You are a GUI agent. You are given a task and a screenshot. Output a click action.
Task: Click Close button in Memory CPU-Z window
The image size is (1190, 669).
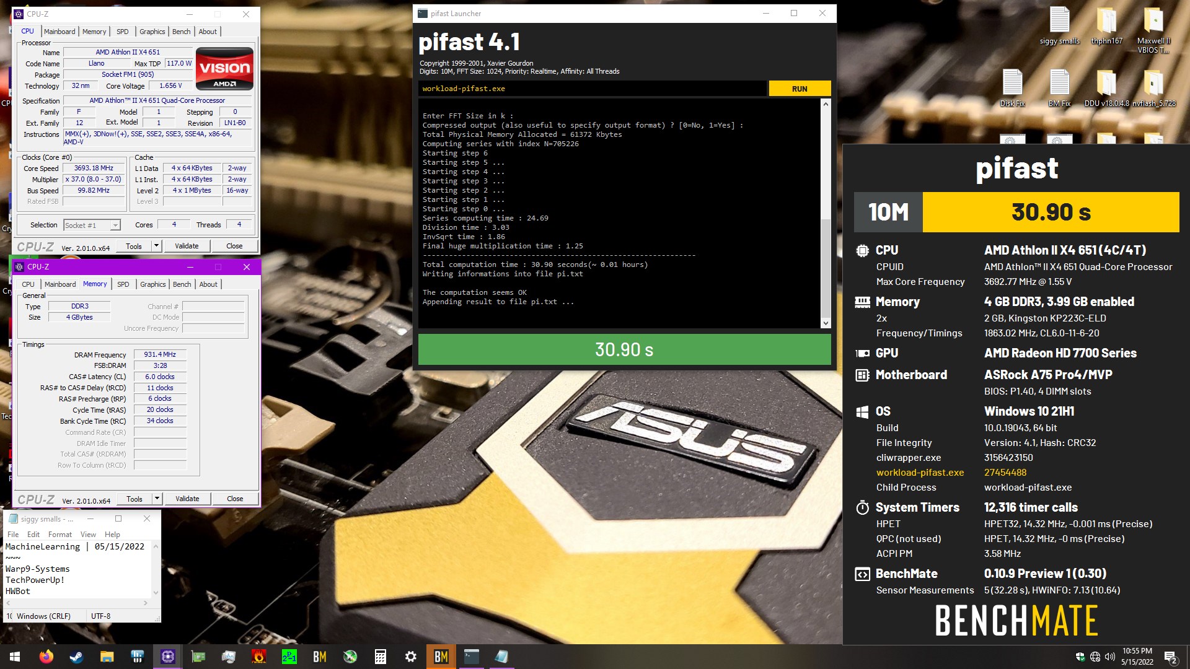tap(235, 499)
